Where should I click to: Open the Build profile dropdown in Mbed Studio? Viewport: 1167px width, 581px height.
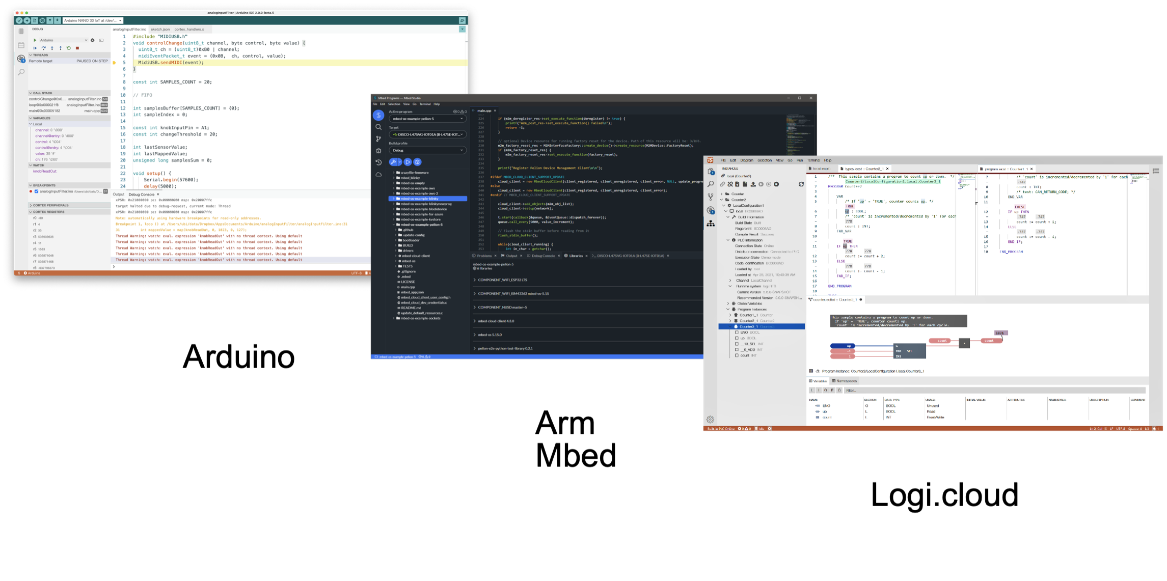click(427, 150)
